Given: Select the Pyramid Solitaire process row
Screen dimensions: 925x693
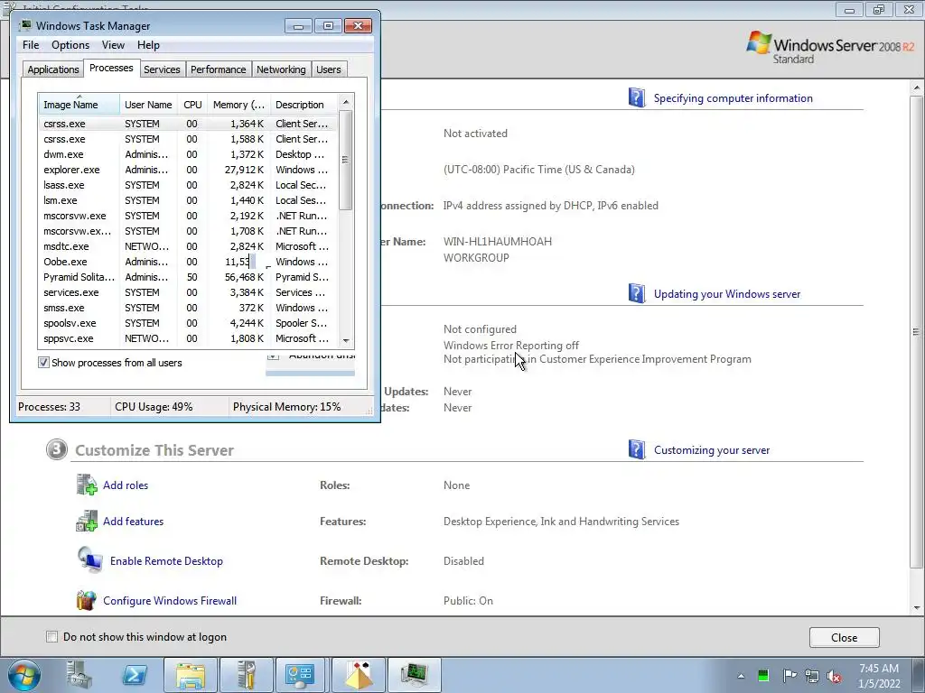Looking at the screenshot, I should [188, 277].
